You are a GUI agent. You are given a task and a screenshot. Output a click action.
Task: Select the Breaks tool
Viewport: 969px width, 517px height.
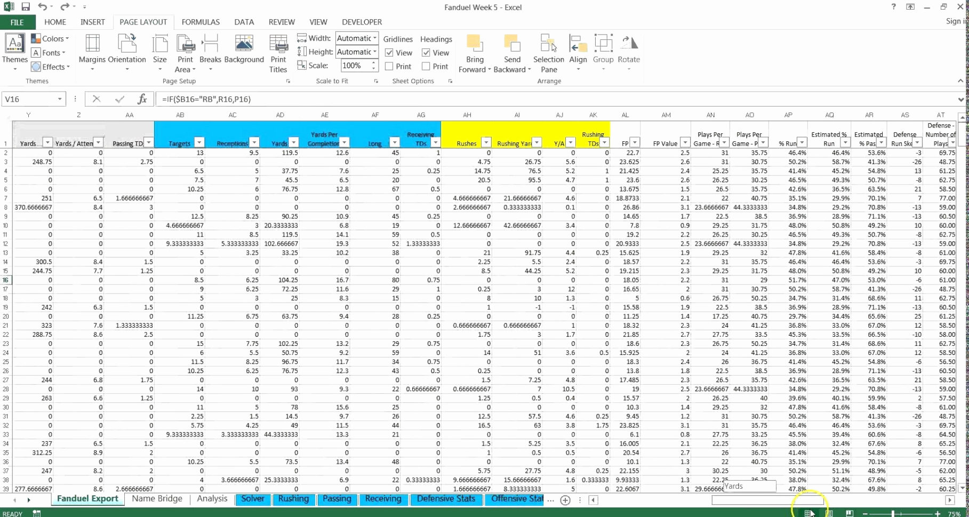pyautogui.click(x=210, y=52)
